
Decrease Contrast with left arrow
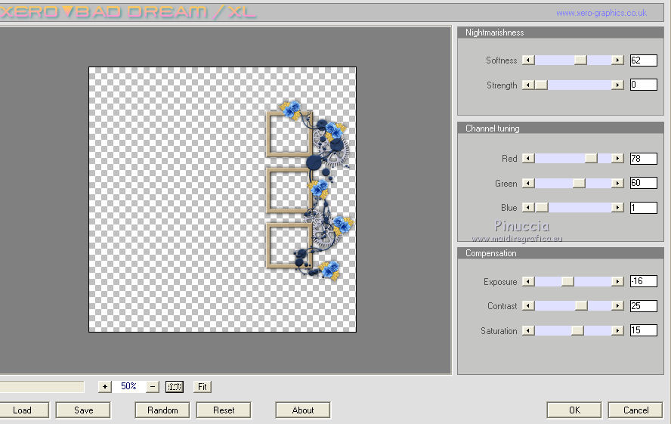click(528, 306)
